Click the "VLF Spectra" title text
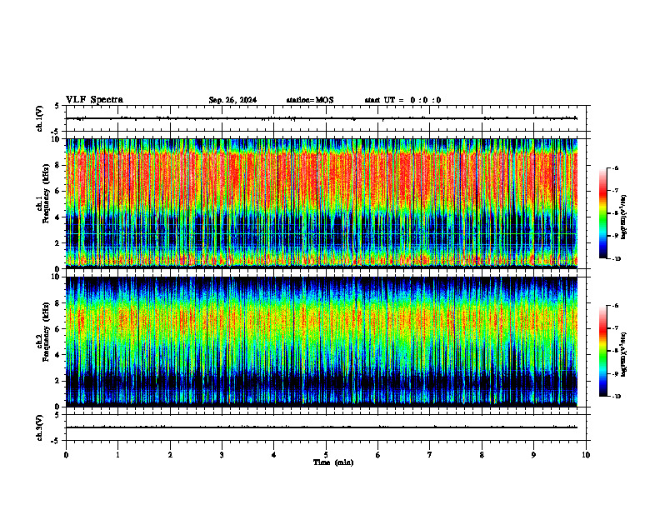Screen dimensions: 660x510 (95, 100)
